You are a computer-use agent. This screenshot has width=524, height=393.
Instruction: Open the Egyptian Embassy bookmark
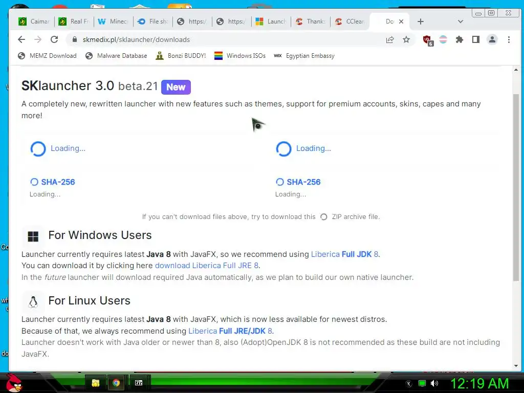[x=304, y=56]
